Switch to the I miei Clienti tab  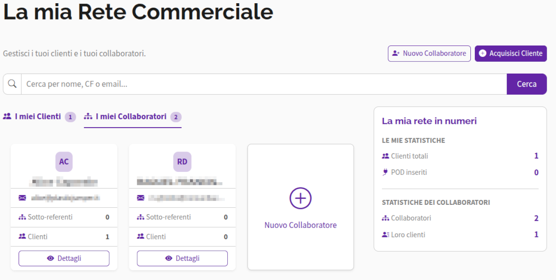39,117
